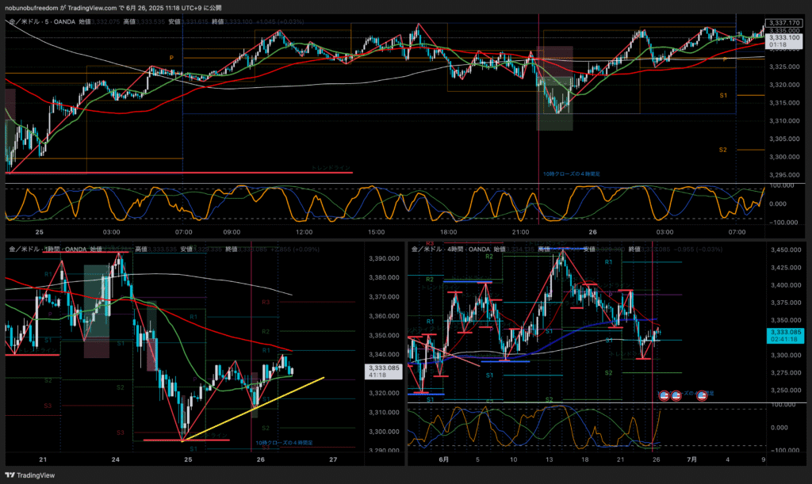Click 15:00 on the 5-minute time axis
Viewport: 812px width, 484px height.
tap(377, 232)
